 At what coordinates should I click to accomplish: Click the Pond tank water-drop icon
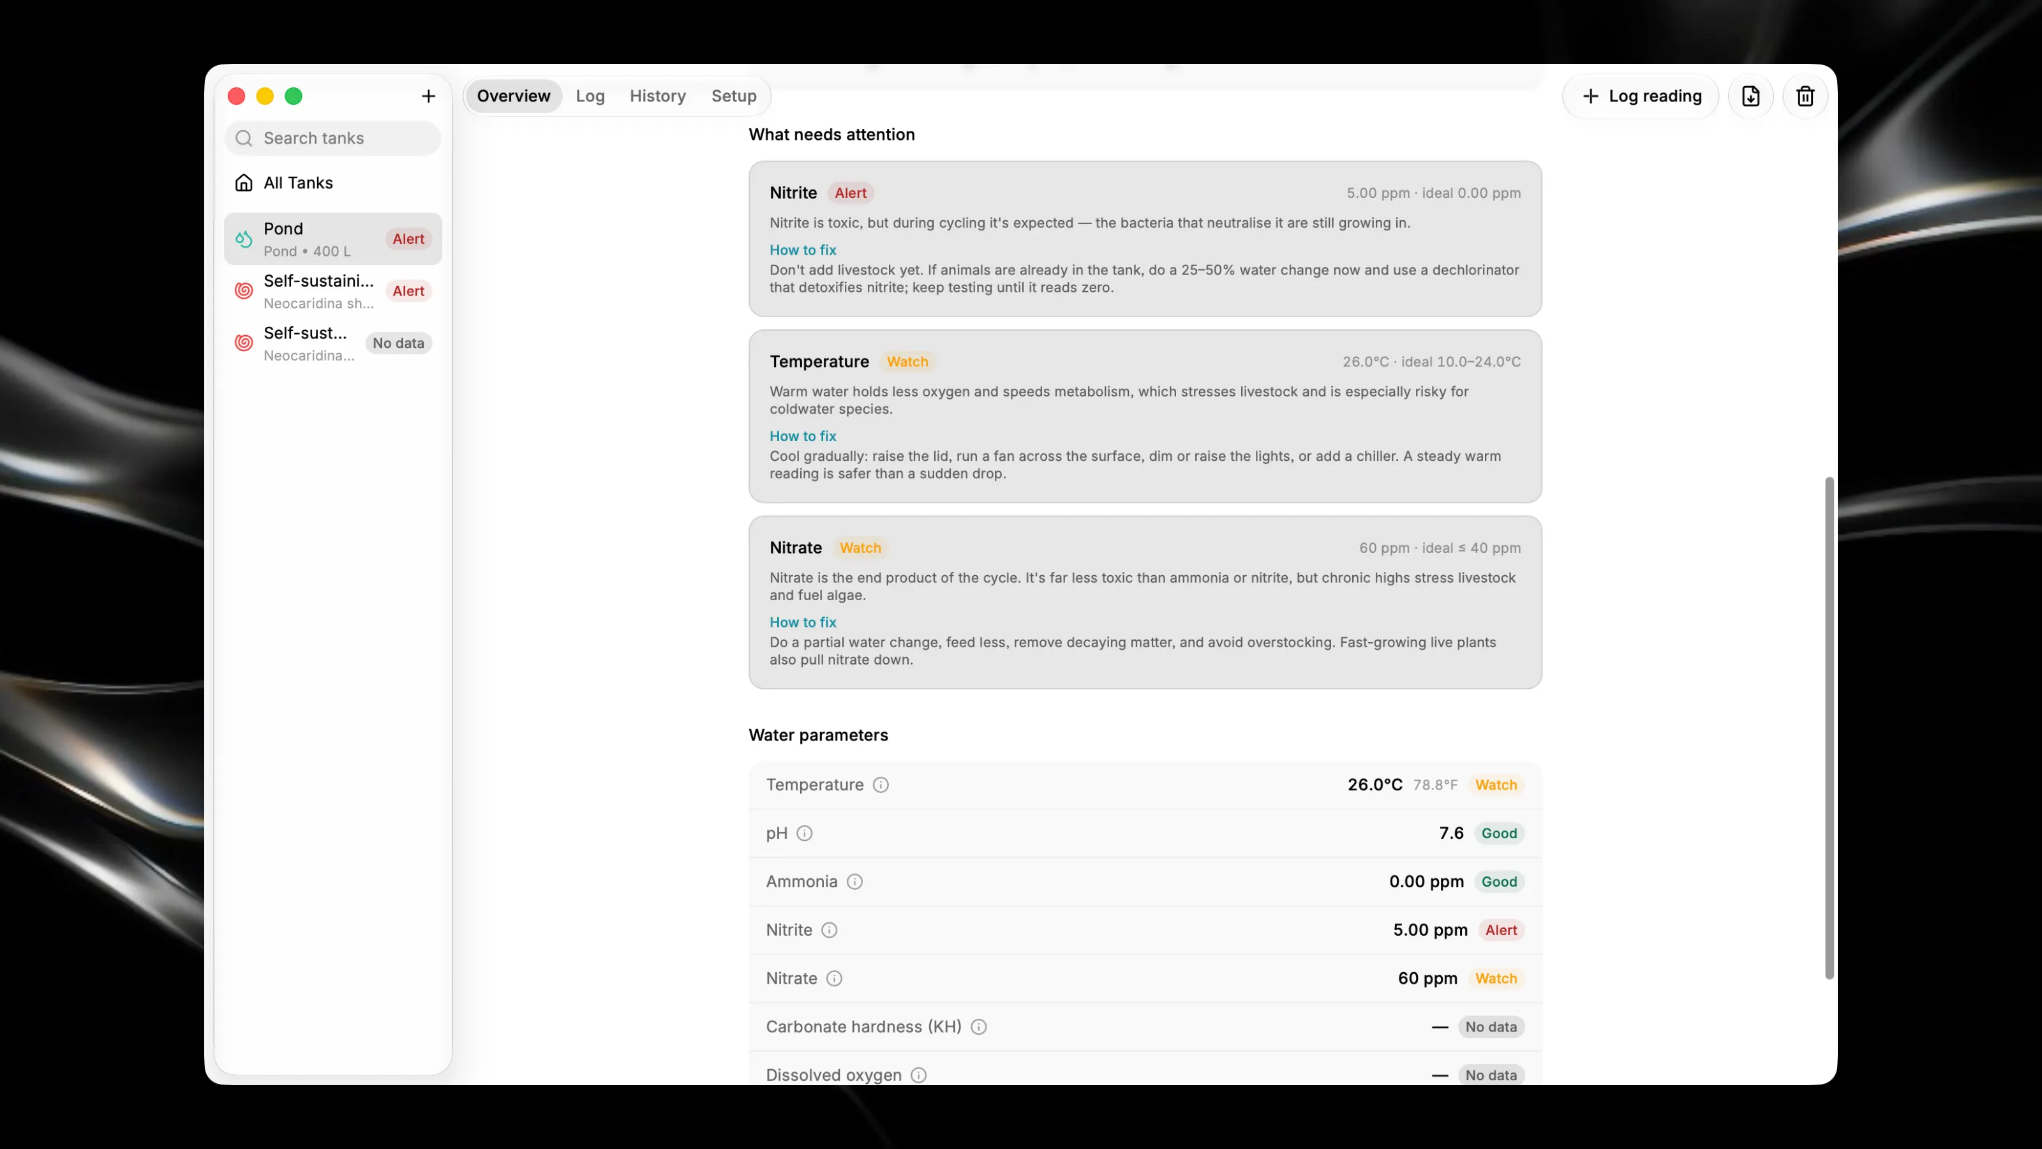(244, 239)
